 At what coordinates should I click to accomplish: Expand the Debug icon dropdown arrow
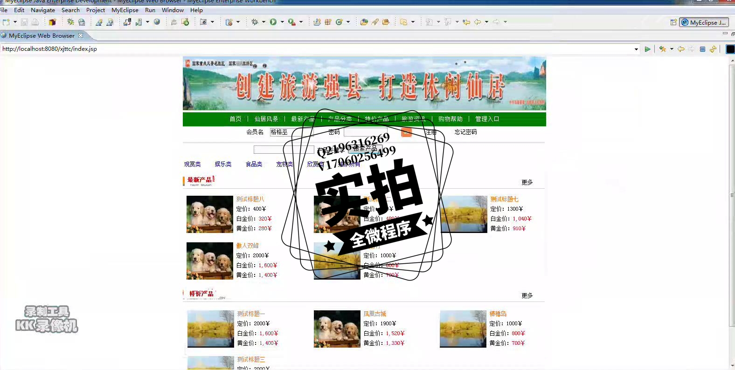263,22
